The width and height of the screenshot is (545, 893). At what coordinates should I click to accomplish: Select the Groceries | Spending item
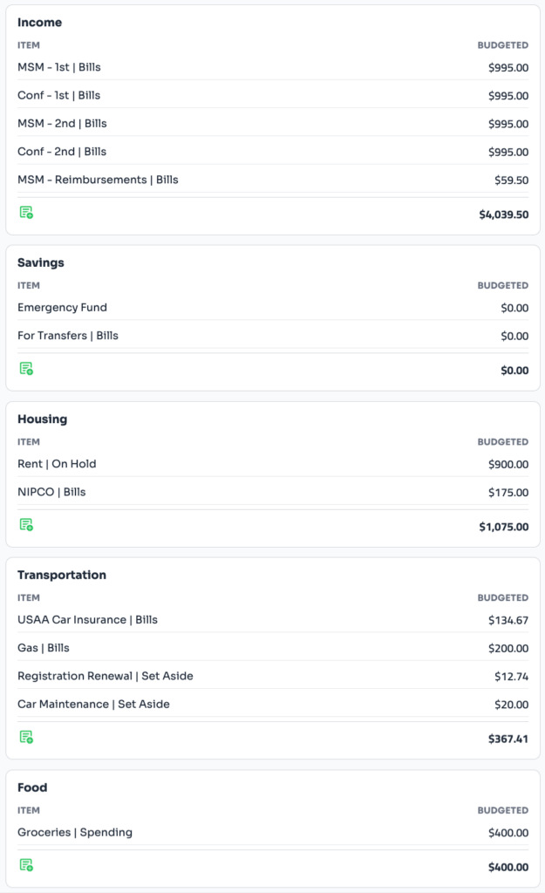click(75, 833)
